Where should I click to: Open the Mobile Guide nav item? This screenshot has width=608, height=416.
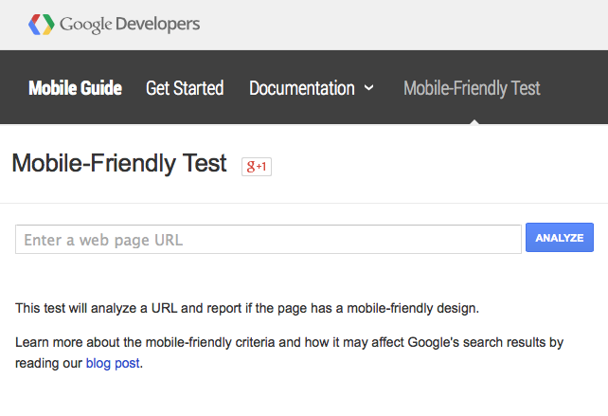pyautogui.click(x=75, y=88)
